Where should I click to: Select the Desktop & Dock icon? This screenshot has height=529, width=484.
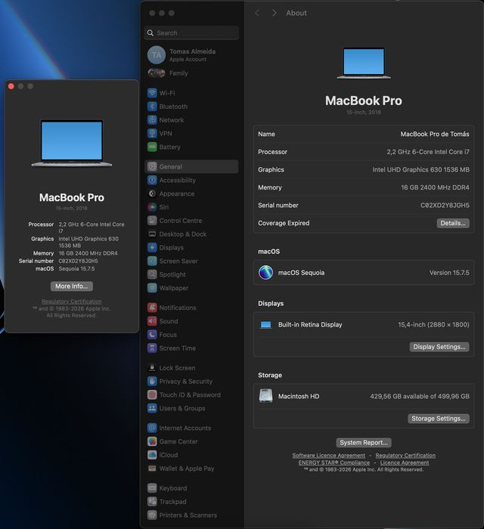coord(152,234)
